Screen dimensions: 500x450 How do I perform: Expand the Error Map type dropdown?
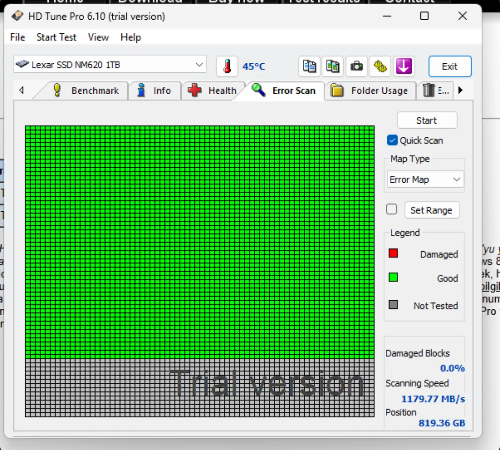point(425,179)
